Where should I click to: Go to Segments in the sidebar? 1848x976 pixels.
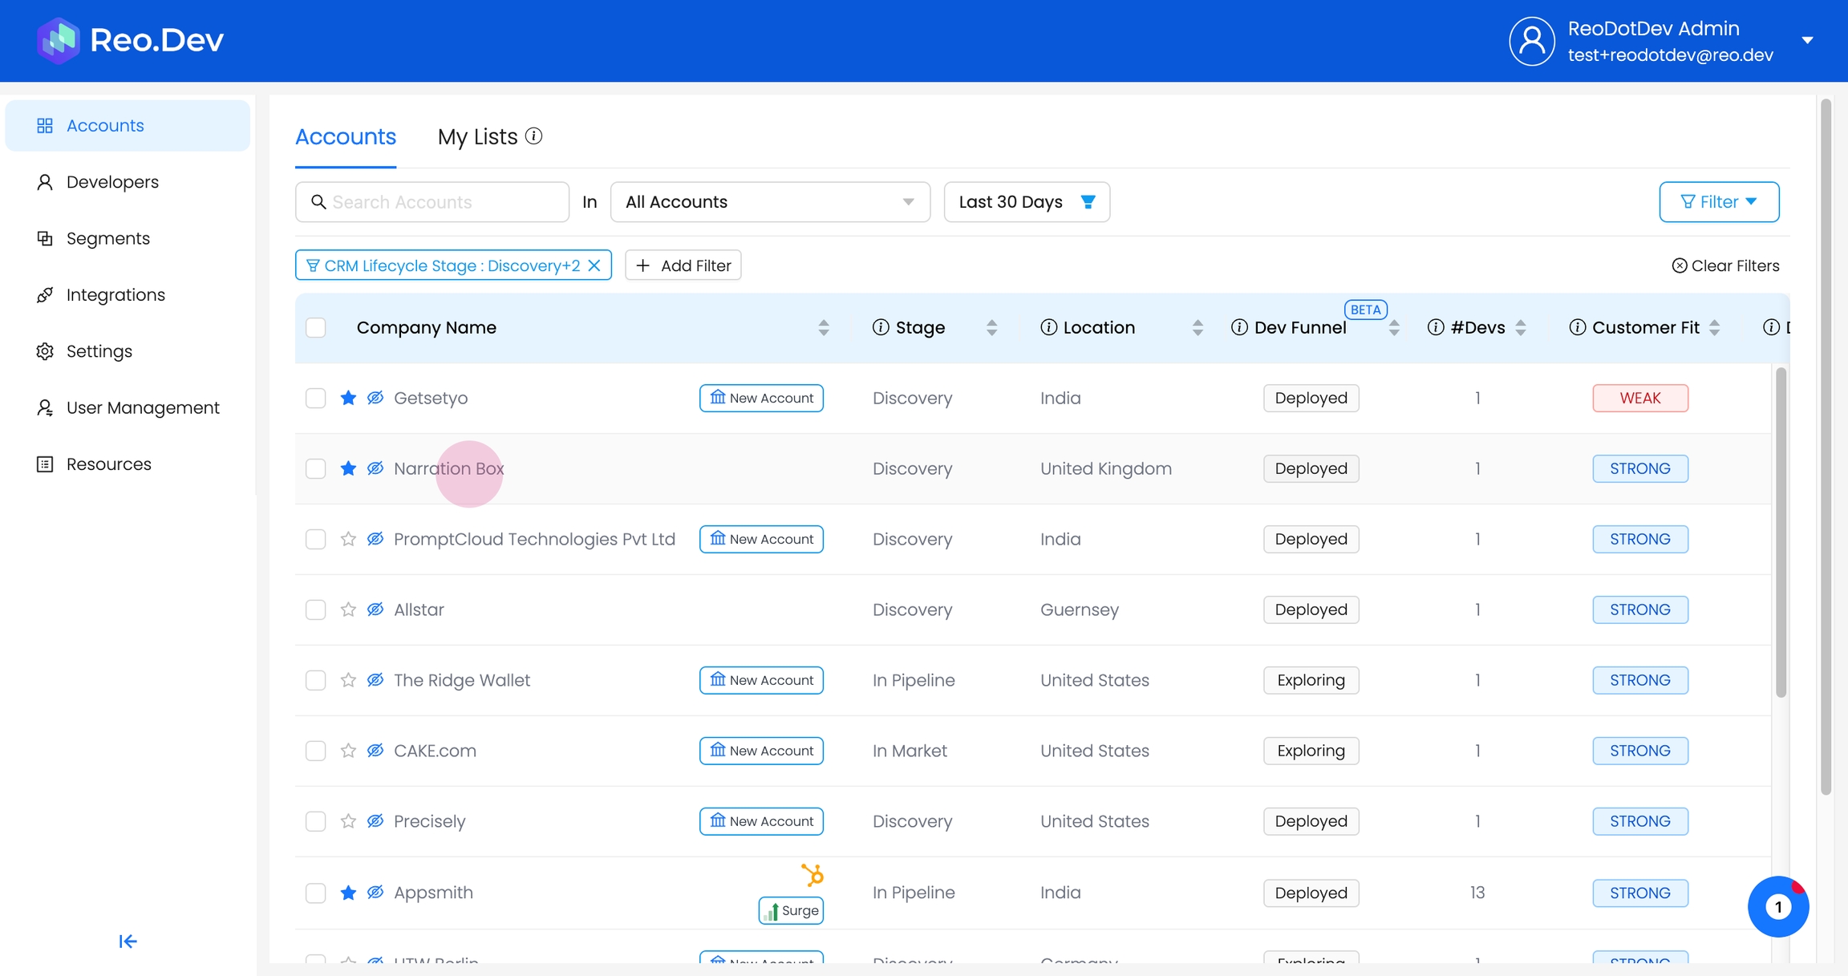point(108,238)
